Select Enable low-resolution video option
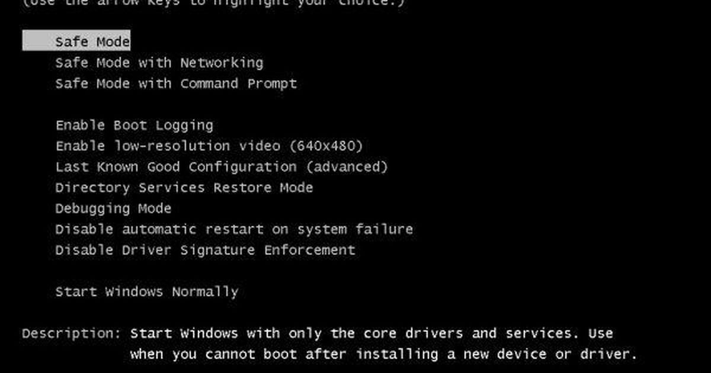Screen dimensions: 711x373 point(209,146)
